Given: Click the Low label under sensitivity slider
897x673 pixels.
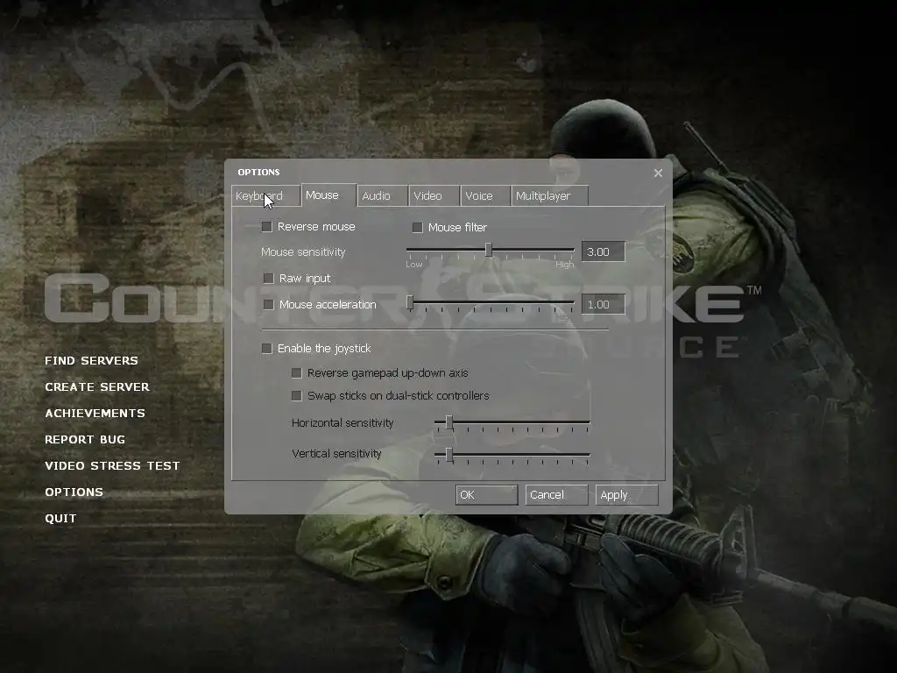Looking at the screenshot, I should [x=414, y=265].
